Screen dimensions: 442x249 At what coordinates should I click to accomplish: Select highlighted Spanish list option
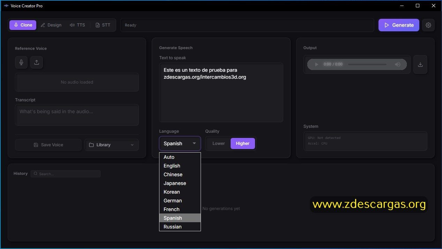(x=180, y=218)
